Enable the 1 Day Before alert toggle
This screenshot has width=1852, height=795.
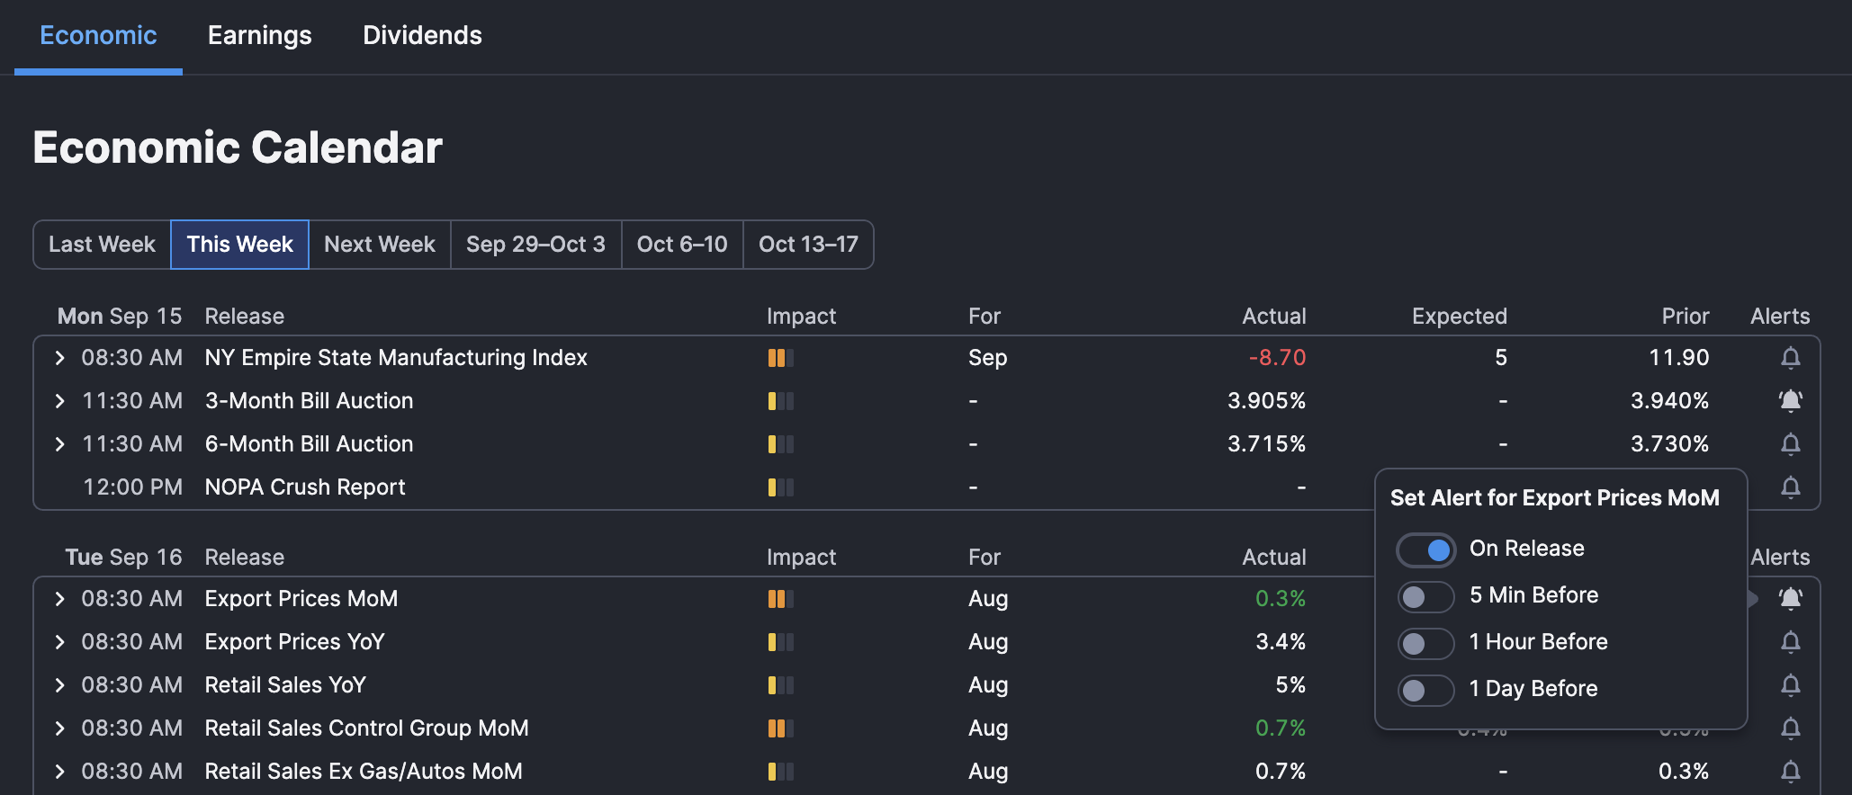tap(1425, 690)
